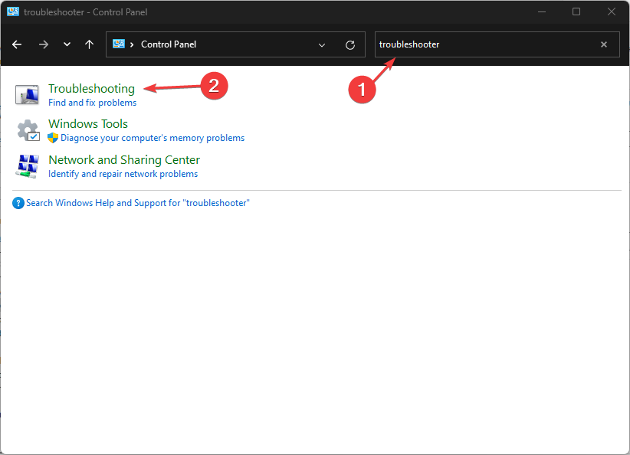Open Identify and repair network problems
The height and width of the screenshot is (455, 630).
tap(123, 174)
